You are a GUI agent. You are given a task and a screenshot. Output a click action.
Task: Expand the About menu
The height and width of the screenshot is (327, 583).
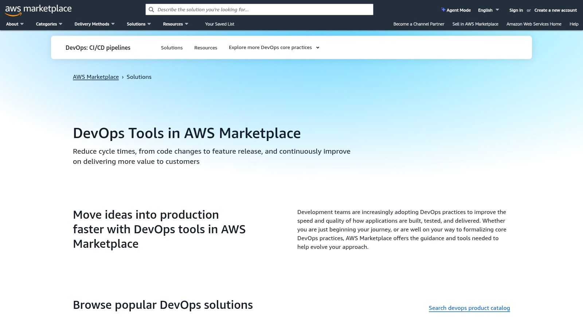(x=15, y=24)
